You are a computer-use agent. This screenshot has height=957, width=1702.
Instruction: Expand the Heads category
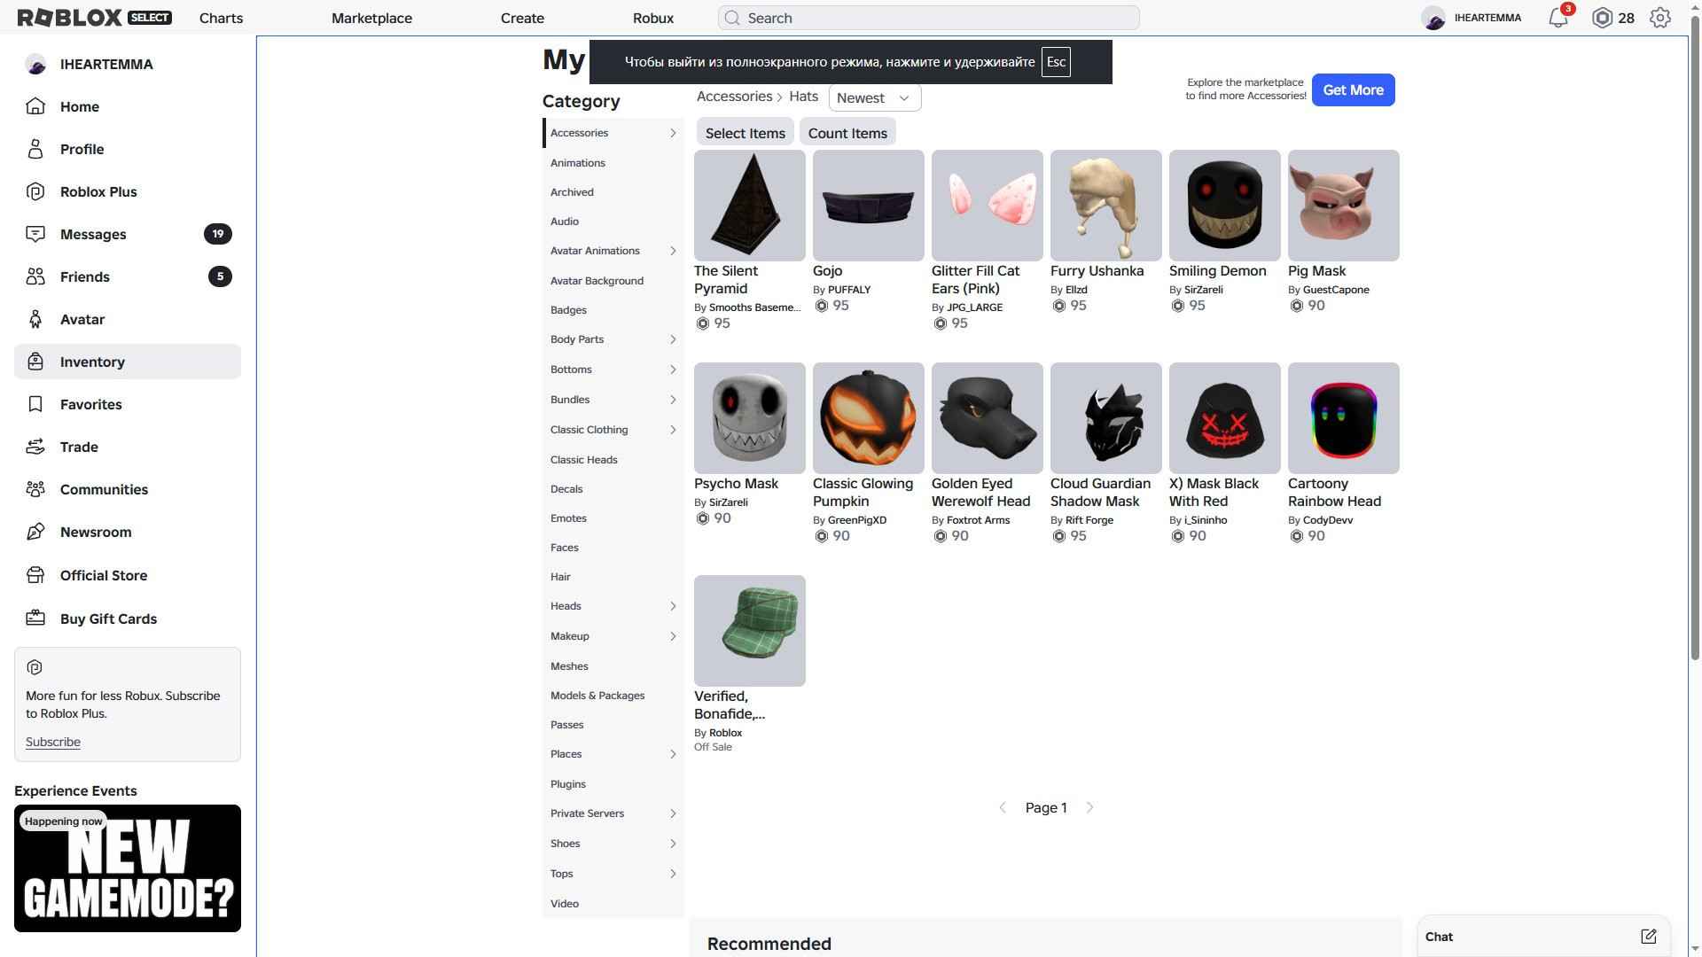(x=673, y=606)
